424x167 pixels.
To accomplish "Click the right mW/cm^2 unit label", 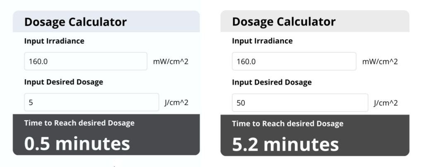I will (380, 62).
